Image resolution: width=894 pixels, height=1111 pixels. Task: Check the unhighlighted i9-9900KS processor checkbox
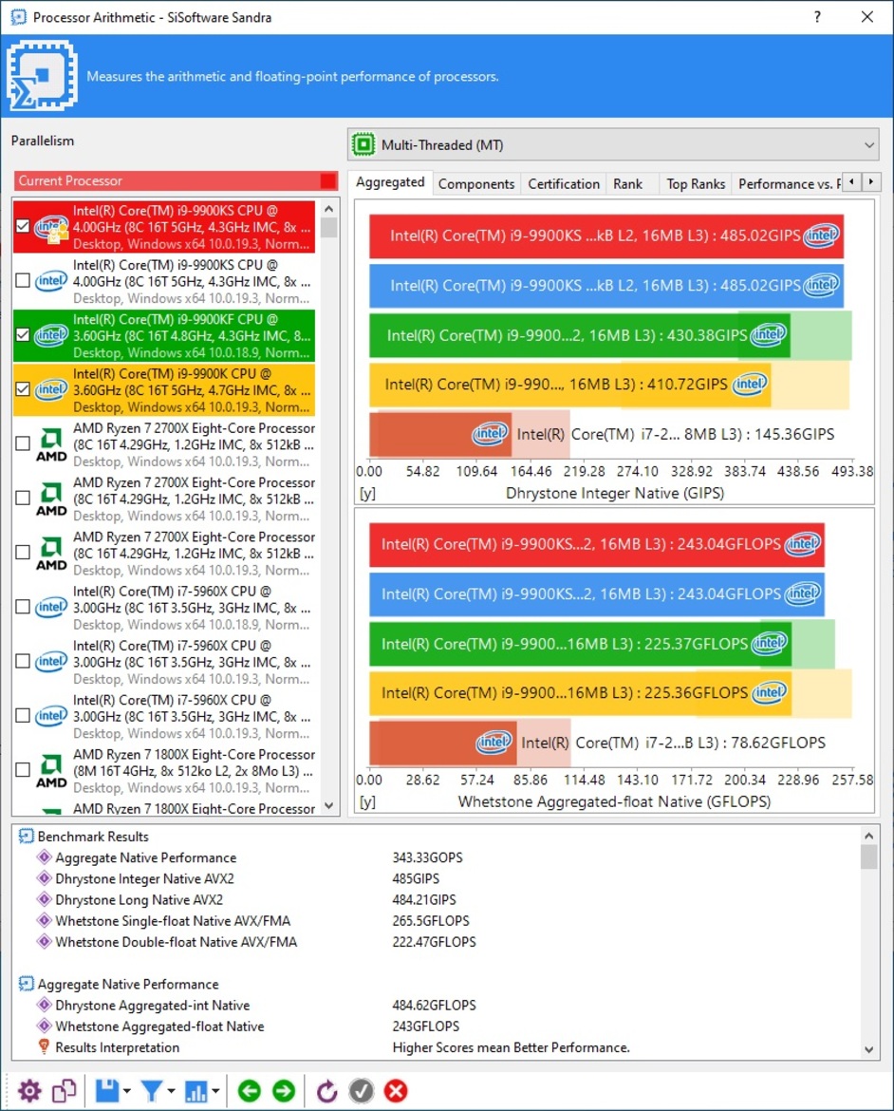tap(23, 280)
